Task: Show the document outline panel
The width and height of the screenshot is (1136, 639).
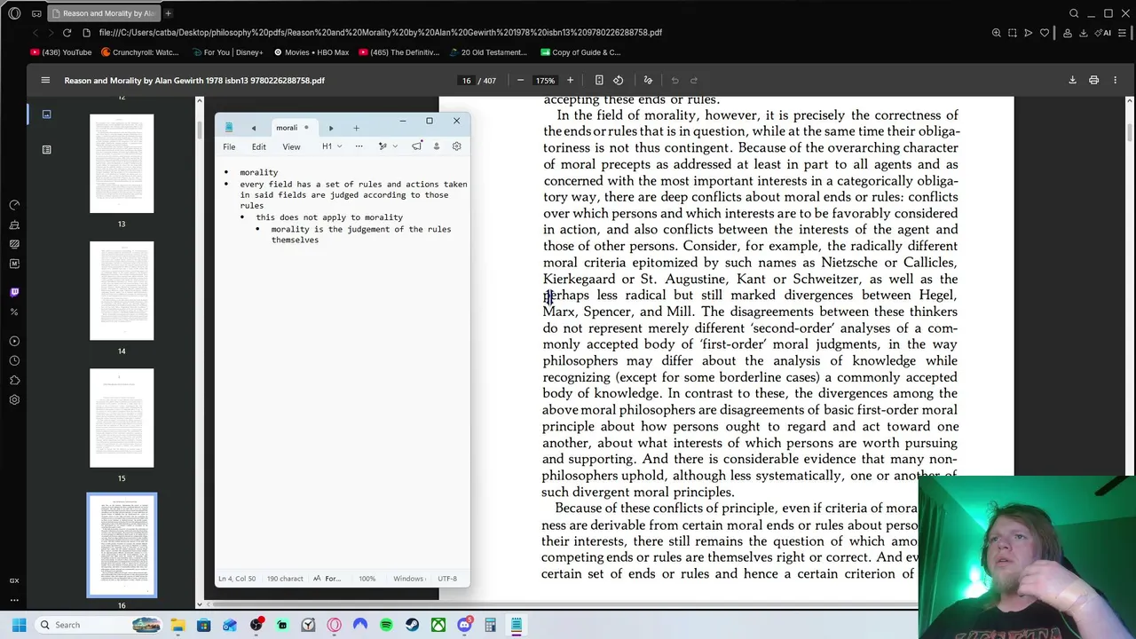Action: 46,149
